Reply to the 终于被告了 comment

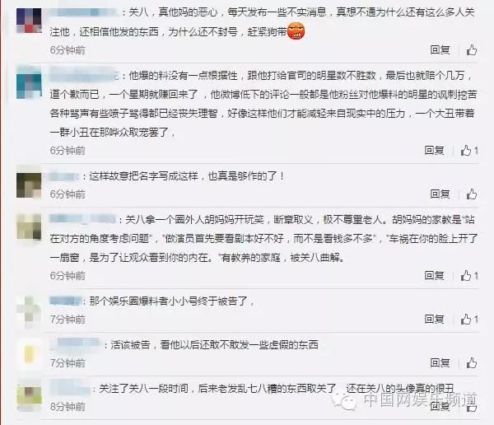coord(434,319)
